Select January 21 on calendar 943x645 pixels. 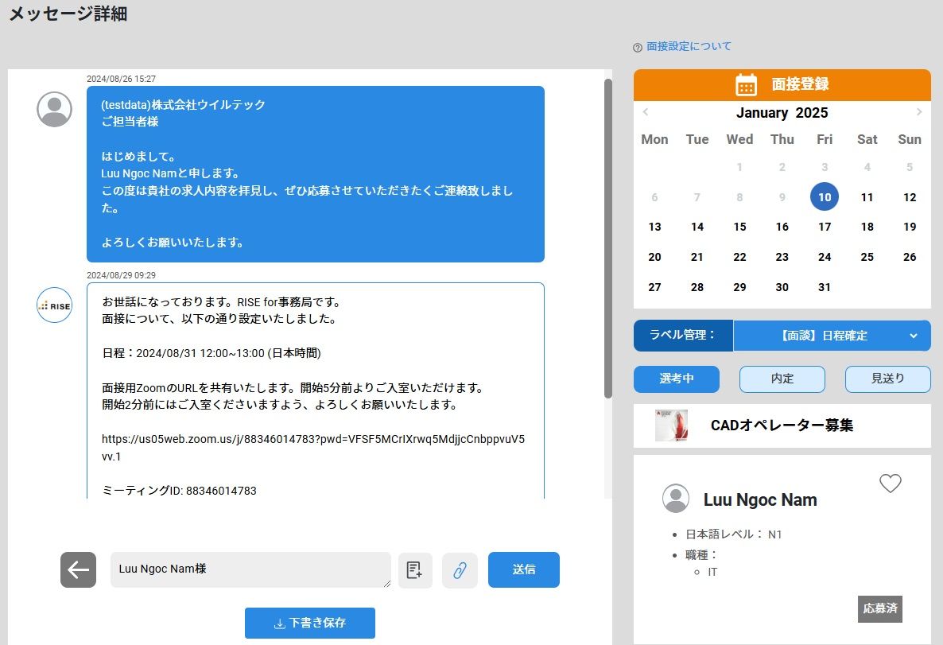697,257
